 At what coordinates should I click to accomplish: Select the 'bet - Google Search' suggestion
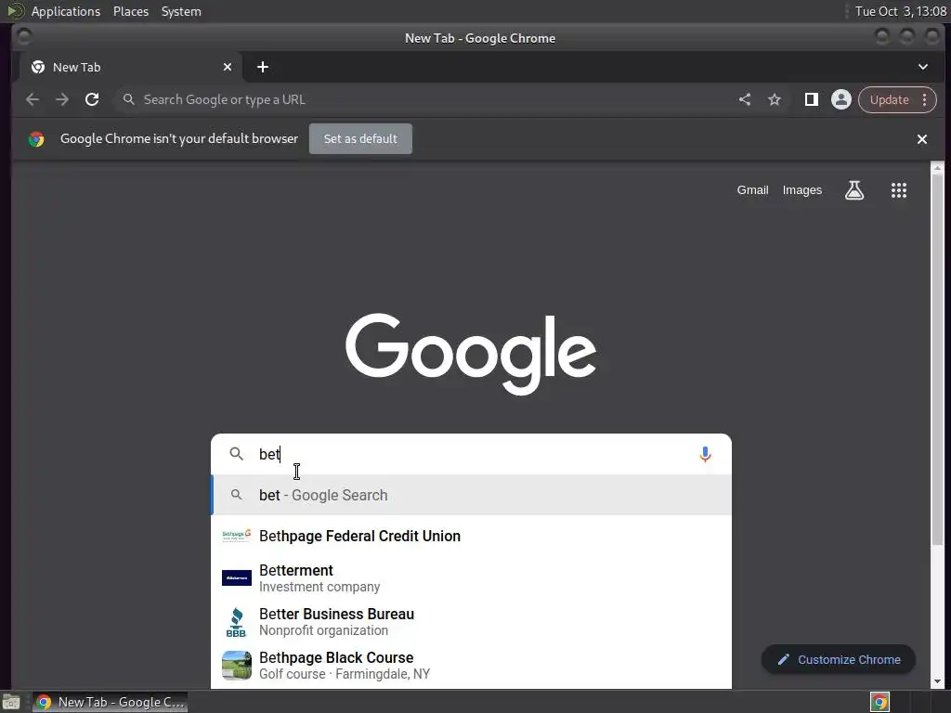(x=471, y=496)
